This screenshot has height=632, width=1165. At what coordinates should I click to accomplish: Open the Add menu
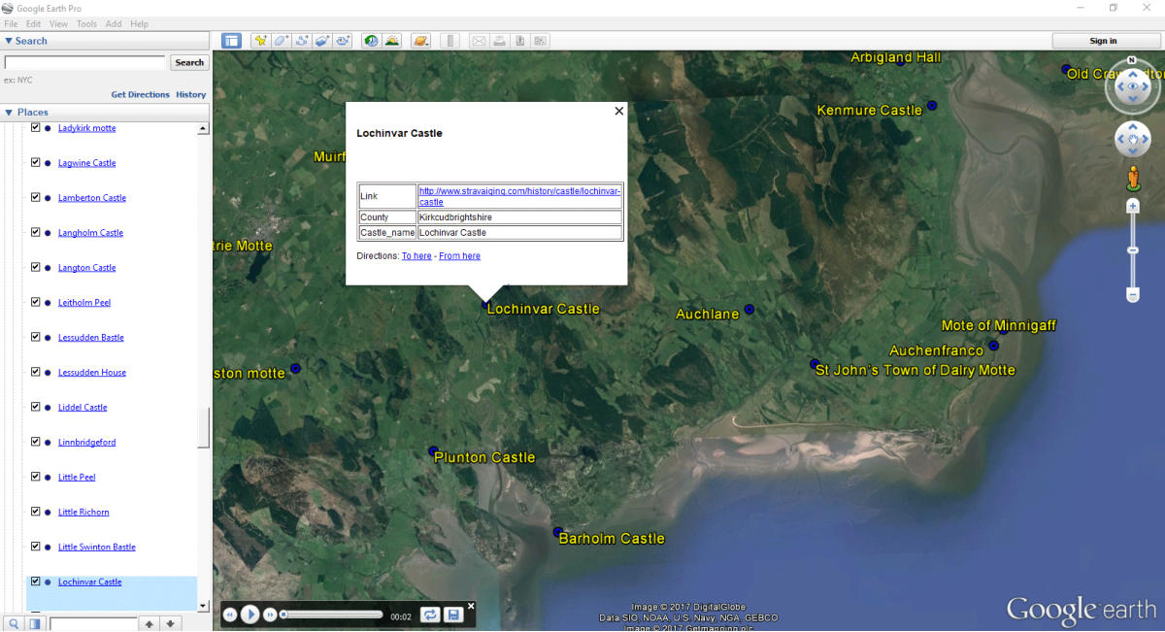[114, 23]
